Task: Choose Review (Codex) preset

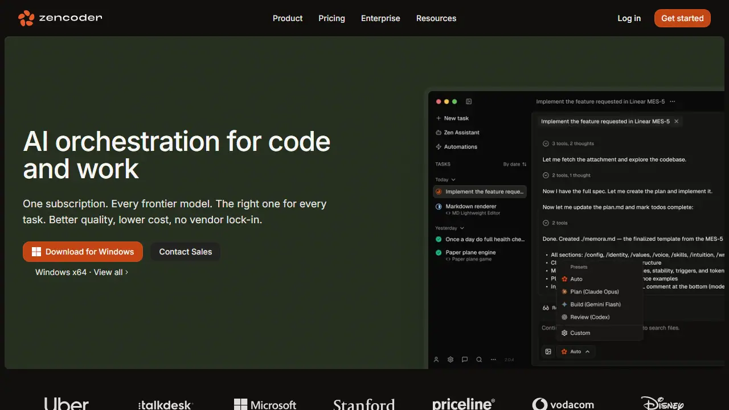Action: tap(599, 317)
